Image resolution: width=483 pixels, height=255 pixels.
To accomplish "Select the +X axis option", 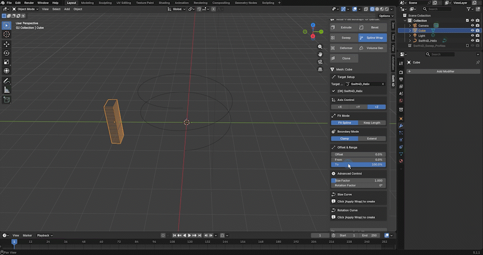I will tap(340, 107).
